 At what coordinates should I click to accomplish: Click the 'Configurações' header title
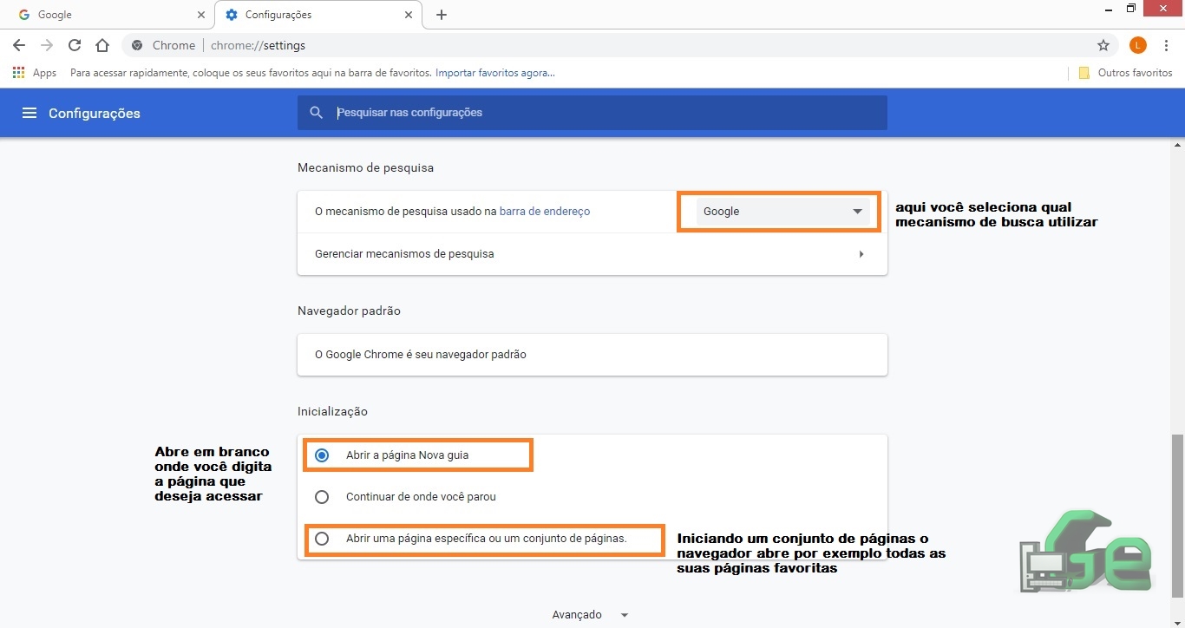click(x=95, y=114)
